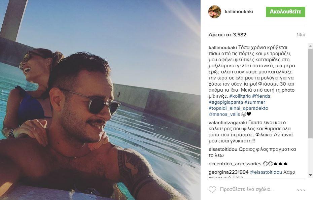The height and width of the screenshot is (200, 313).
Task: Open the #summer hashtag
Action: coord(255,102)
